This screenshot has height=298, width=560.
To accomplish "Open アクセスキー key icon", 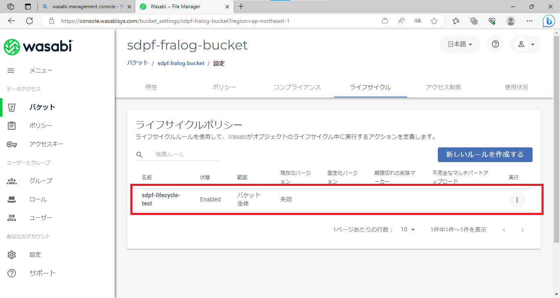I will pos(12,144).
